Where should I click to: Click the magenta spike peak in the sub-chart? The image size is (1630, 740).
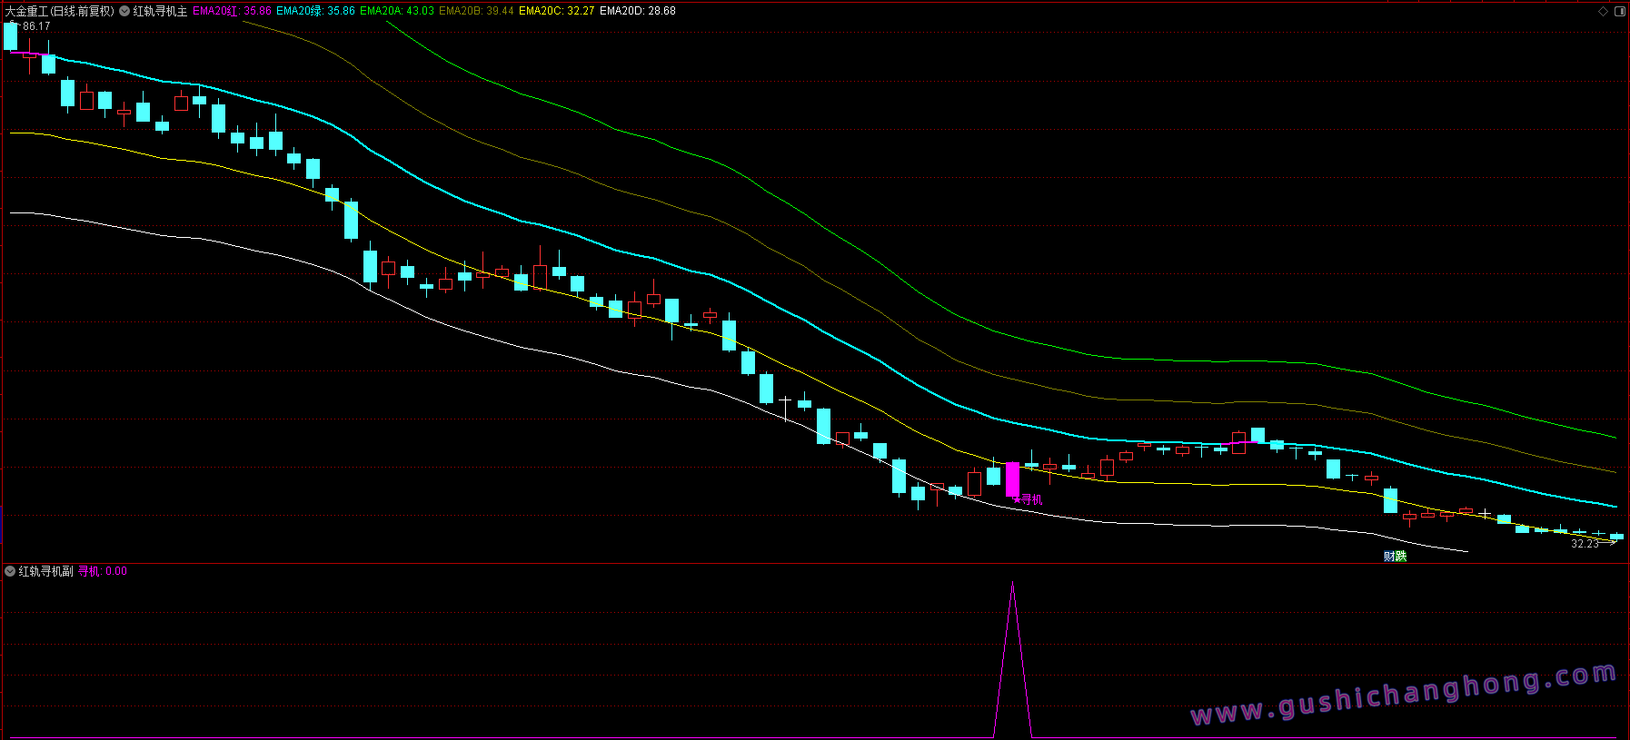coord(1012,584)
